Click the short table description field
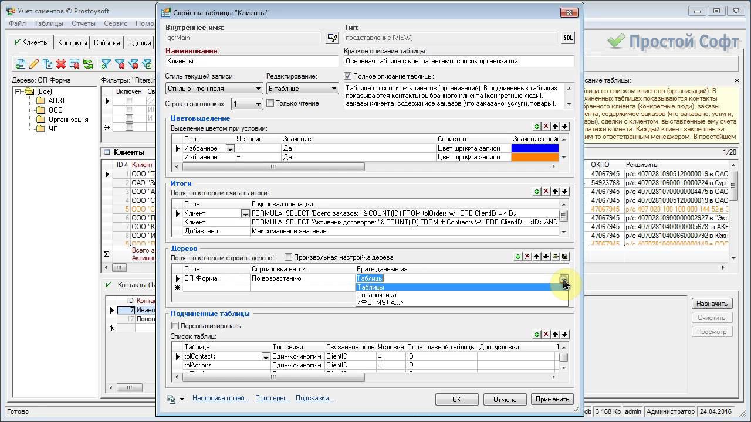 (459, 61)
